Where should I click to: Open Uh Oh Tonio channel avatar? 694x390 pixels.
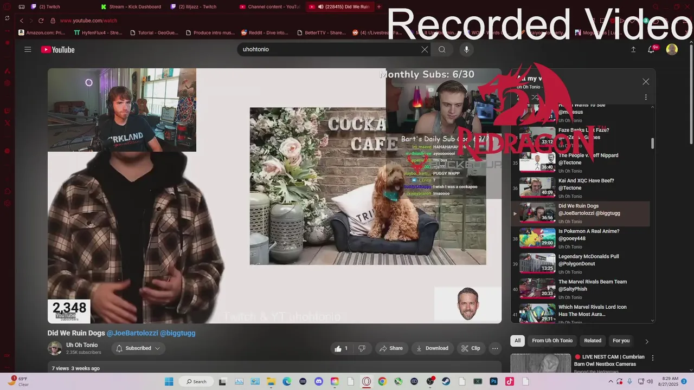coord(54,348)
